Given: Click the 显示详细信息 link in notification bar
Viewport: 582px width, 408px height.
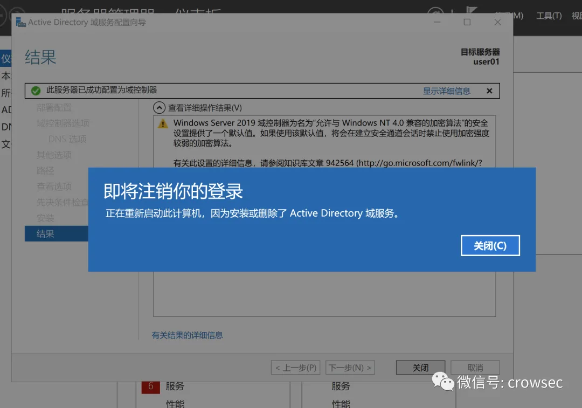Looking at the screenshot, I should (x=447, y=91).
